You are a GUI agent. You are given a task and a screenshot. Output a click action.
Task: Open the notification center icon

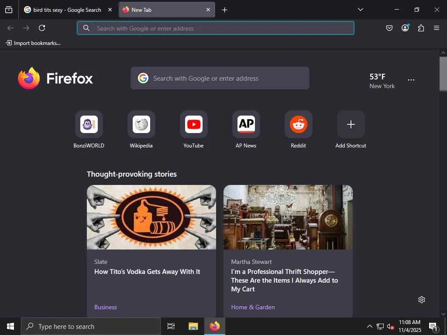(433, 326)
